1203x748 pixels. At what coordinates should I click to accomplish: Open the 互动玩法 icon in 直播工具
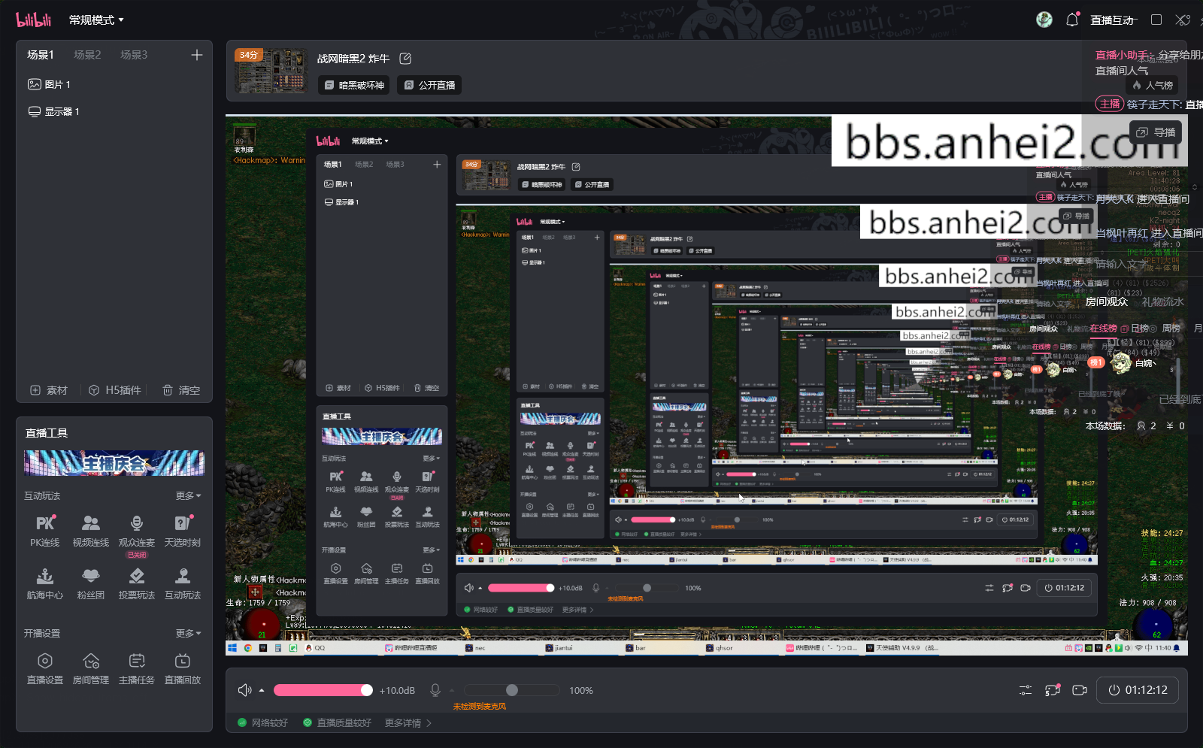click(x=183, y=584)
